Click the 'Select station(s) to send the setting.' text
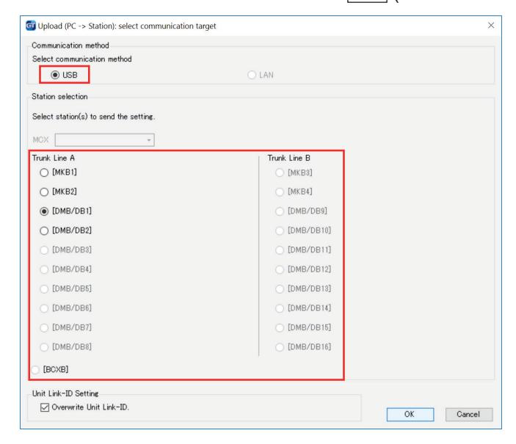The height and width of the screenshot is (444, 516). tap(93, 117)
